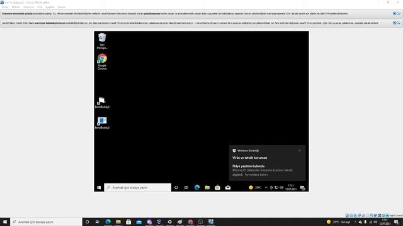Open the Mail app on the host taskbar
Image resolution: width=403 pixels, height=226 pixels.
tap(139, 222)
